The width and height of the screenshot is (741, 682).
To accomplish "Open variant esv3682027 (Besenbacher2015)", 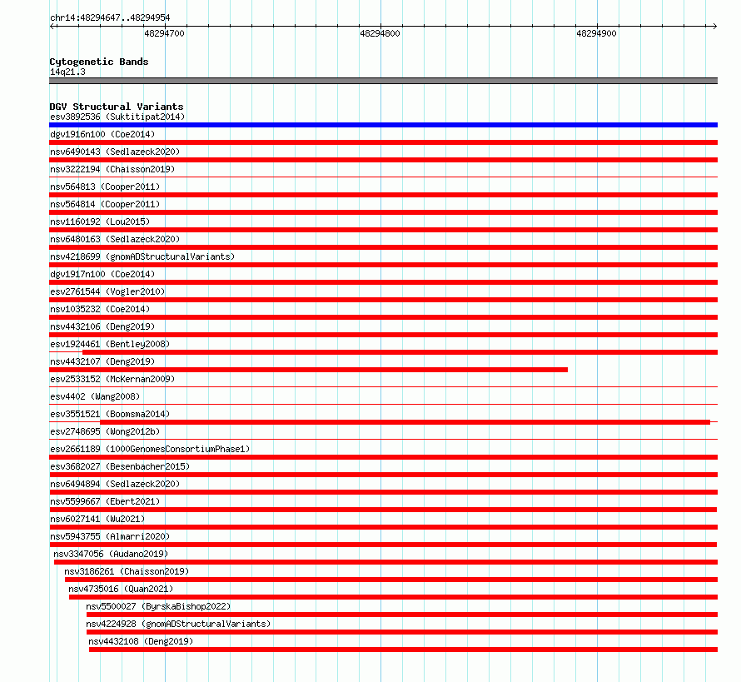I will pos(120,466).
